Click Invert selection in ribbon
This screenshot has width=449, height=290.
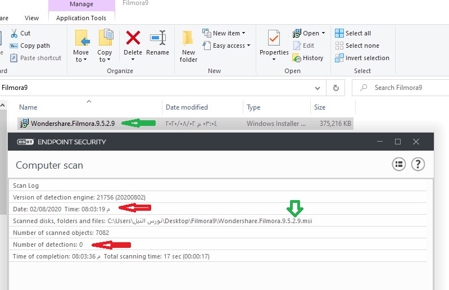tap(362, 58)
